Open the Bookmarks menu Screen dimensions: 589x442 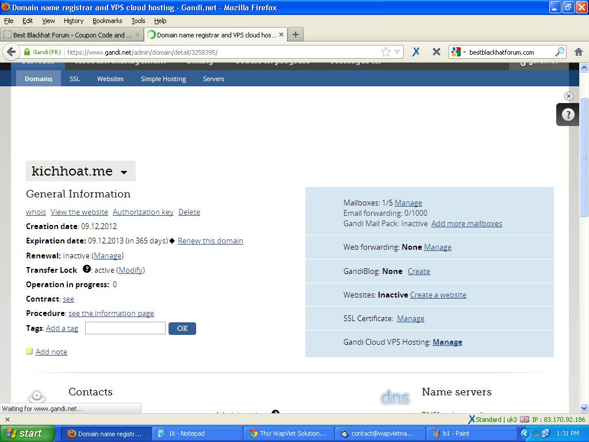(x=107, y=21)
